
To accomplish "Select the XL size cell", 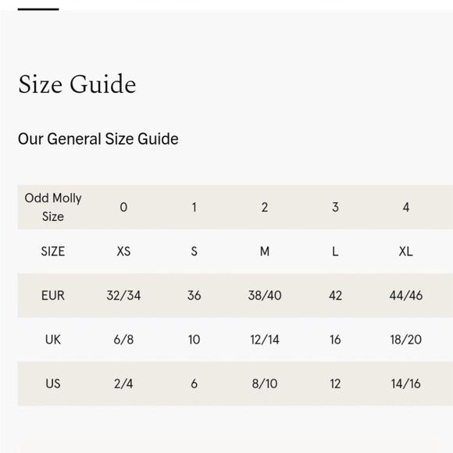I will click(x=406, y=251).
